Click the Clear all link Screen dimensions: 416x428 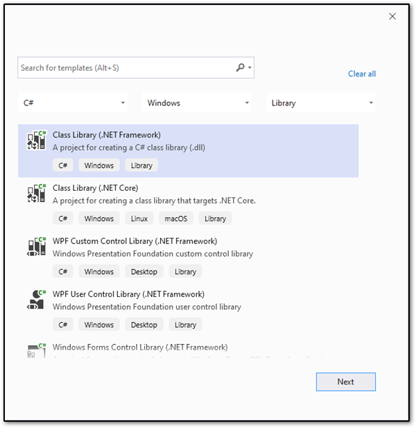pyautogui.click(x=362, y=74)
